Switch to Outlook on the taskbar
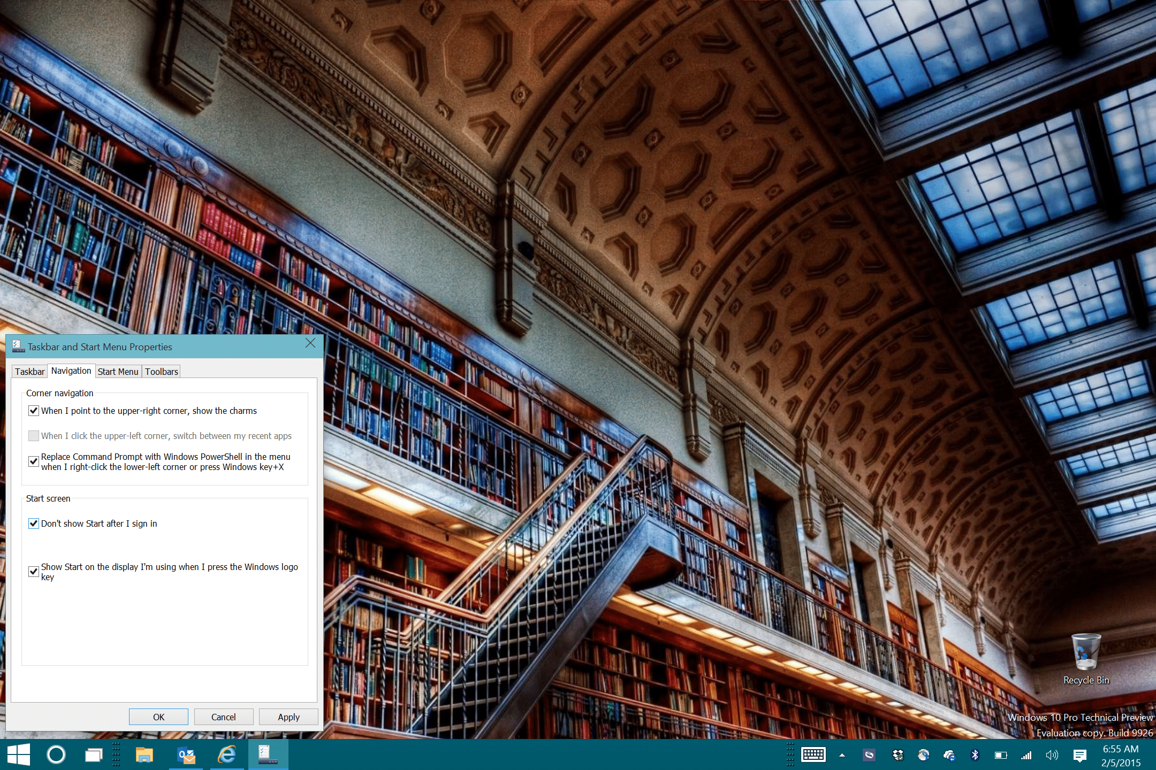Image resolution: width=1156 pixels, height=770 pixels. 186,755
